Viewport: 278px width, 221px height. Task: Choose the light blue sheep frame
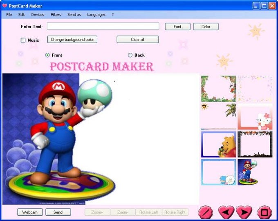218,172
